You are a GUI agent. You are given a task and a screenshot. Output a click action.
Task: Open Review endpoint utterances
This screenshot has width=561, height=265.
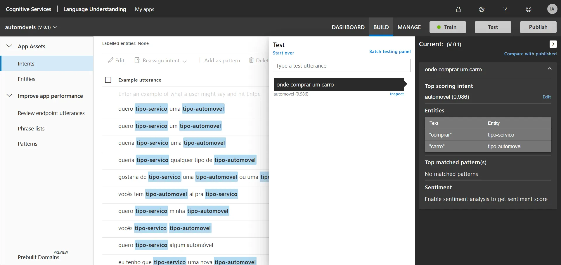tap(51, 113)
